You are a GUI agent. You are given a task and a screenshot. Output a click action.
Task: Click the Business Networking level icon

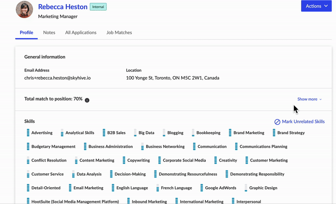pyautogui.click(x=142, y=146)
